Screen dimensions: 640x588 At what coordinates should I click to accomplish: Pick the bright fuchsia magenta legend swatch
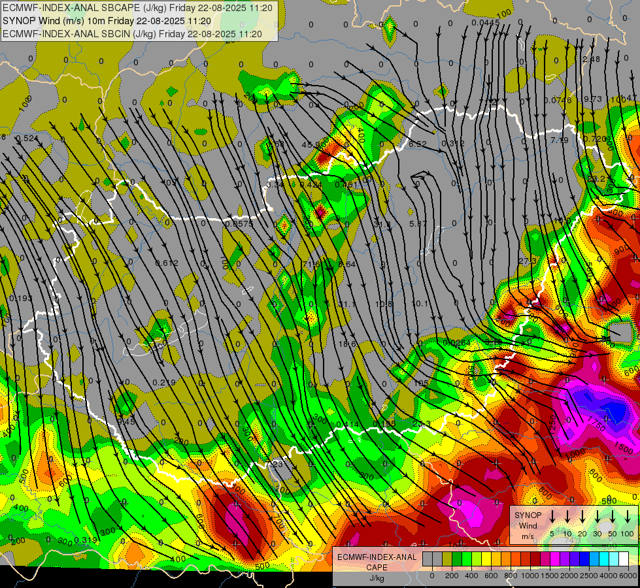click(x=555, y=559)
